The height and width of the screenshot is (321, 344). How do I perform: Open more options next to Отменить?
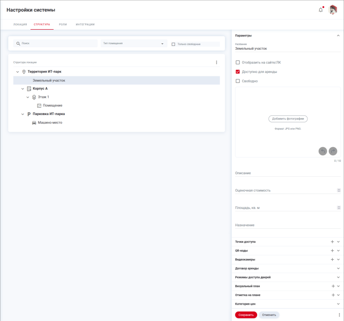pos(339,315)
